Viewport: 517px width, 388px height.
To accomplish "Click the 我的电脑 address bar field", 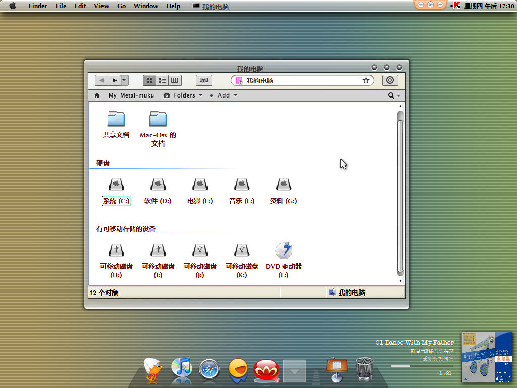I will click(302, 80).
